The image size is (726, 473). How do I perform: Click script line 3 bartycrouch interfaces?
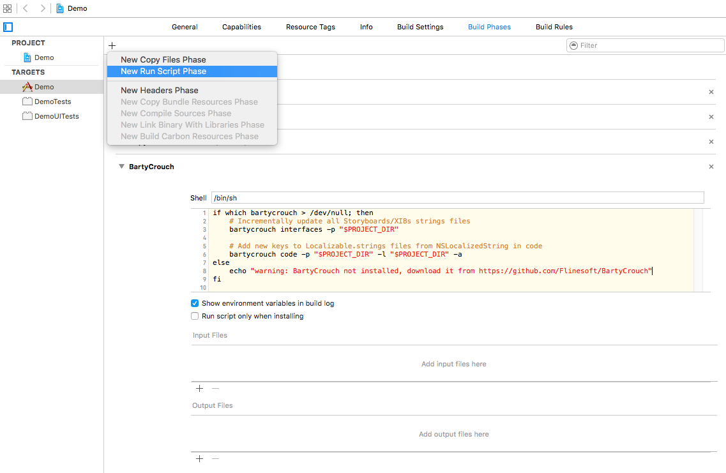pyautogui.click(x=314, y=230)
